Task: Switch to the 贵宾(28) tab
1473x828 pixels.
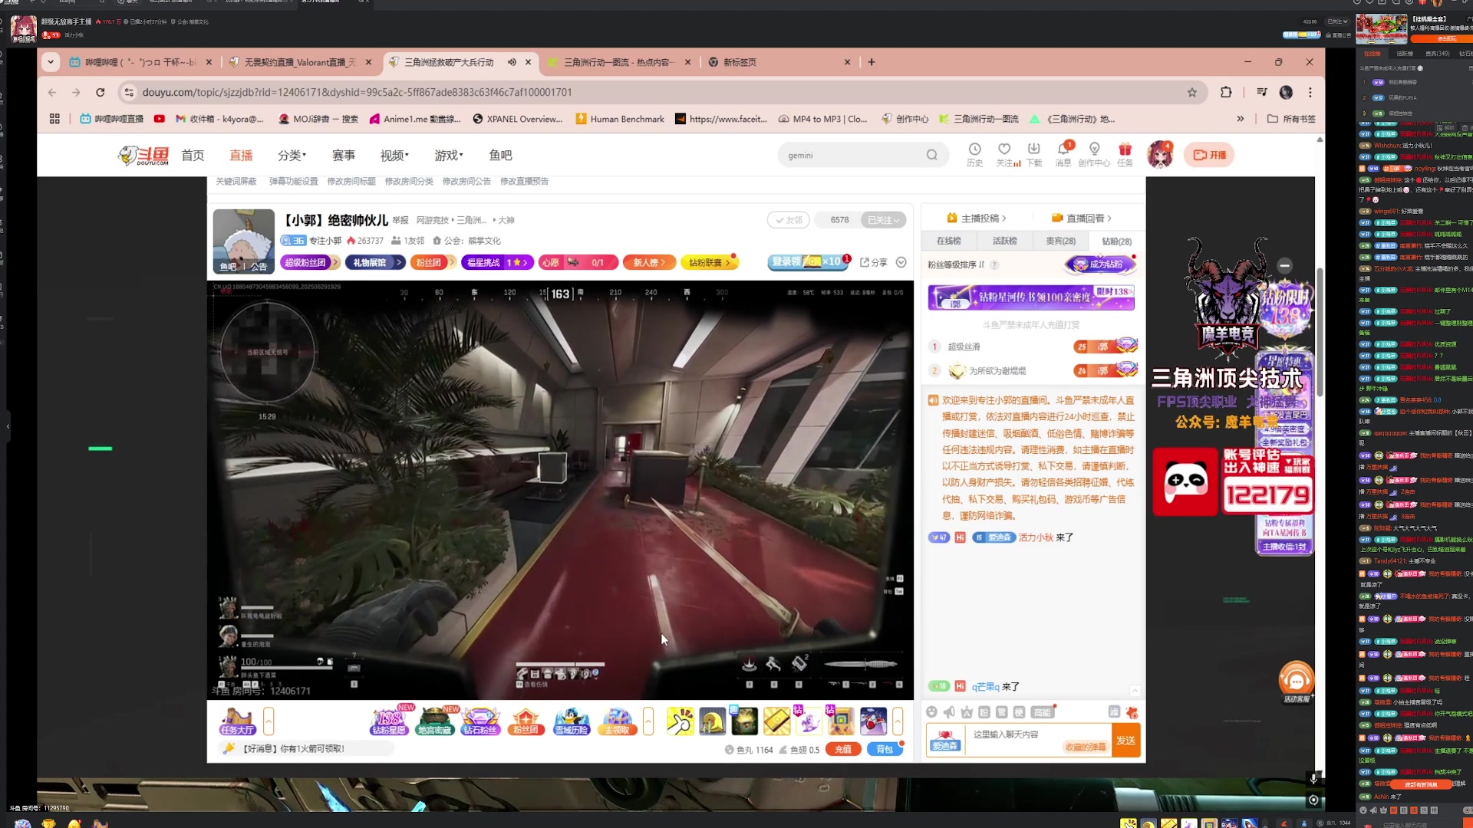Action: [x=1061, y=241]
